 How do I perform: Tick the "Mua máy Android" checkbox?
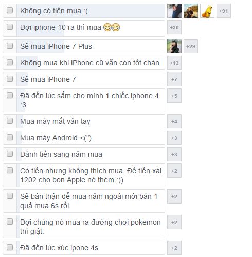10,137
